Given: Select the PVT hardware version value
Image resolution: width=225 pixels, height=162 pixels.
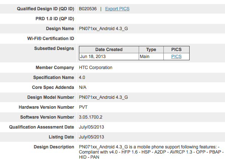Looking at the screenshot, I should 84,107.
